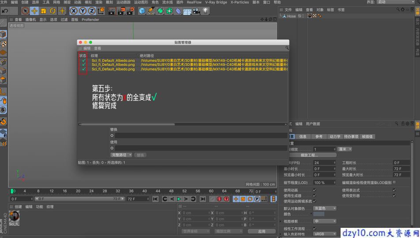420x238 pixels.
Task: Switch to the 信息 tab
Action: (303, 137)
